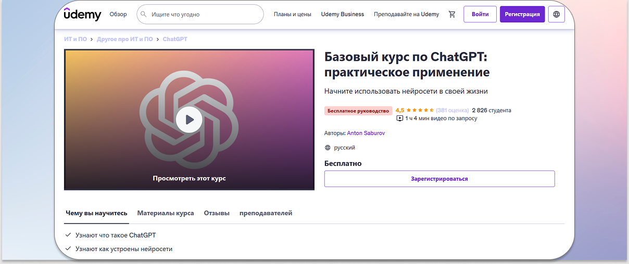Click the course title heading
Screen dimensions: 629x264
click(x=407, y=64)
